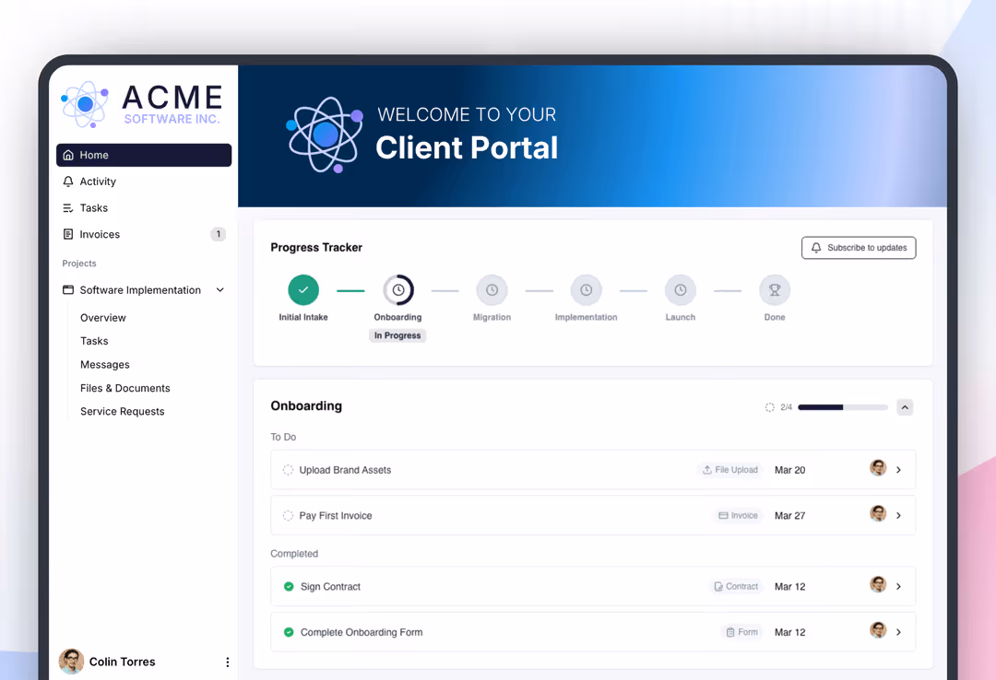This screenshot has width=996, height=680.
Task: Click the Form tag on Onboarding Form
Action: (x=741, y=632)
